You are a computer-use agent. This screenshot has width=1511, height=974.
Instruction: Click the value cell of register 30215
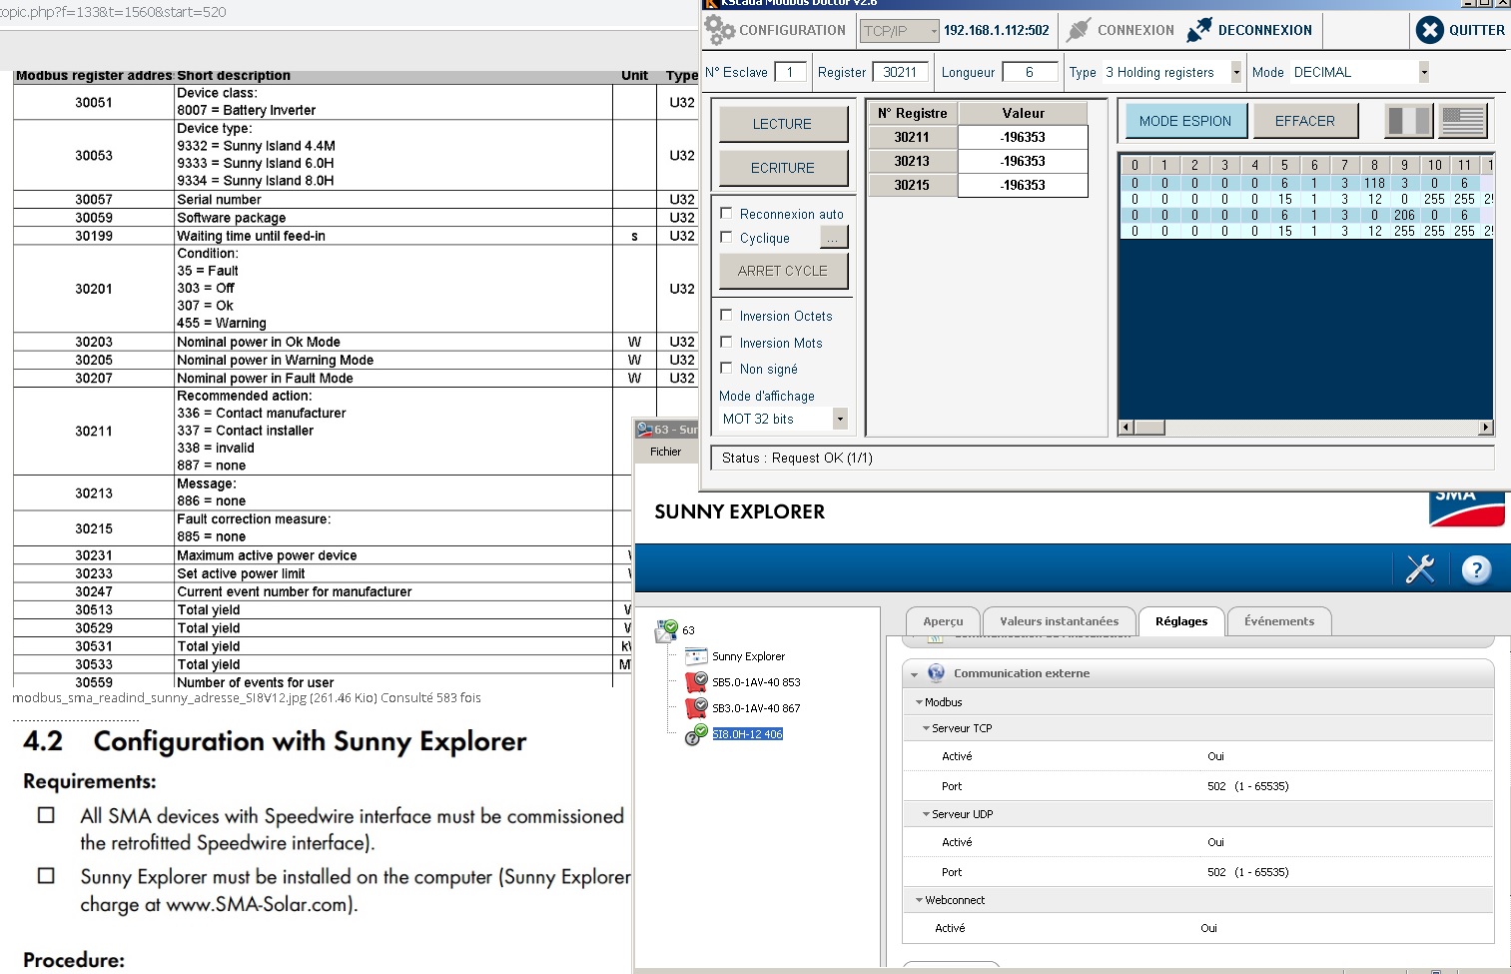tap(1023, 185)
